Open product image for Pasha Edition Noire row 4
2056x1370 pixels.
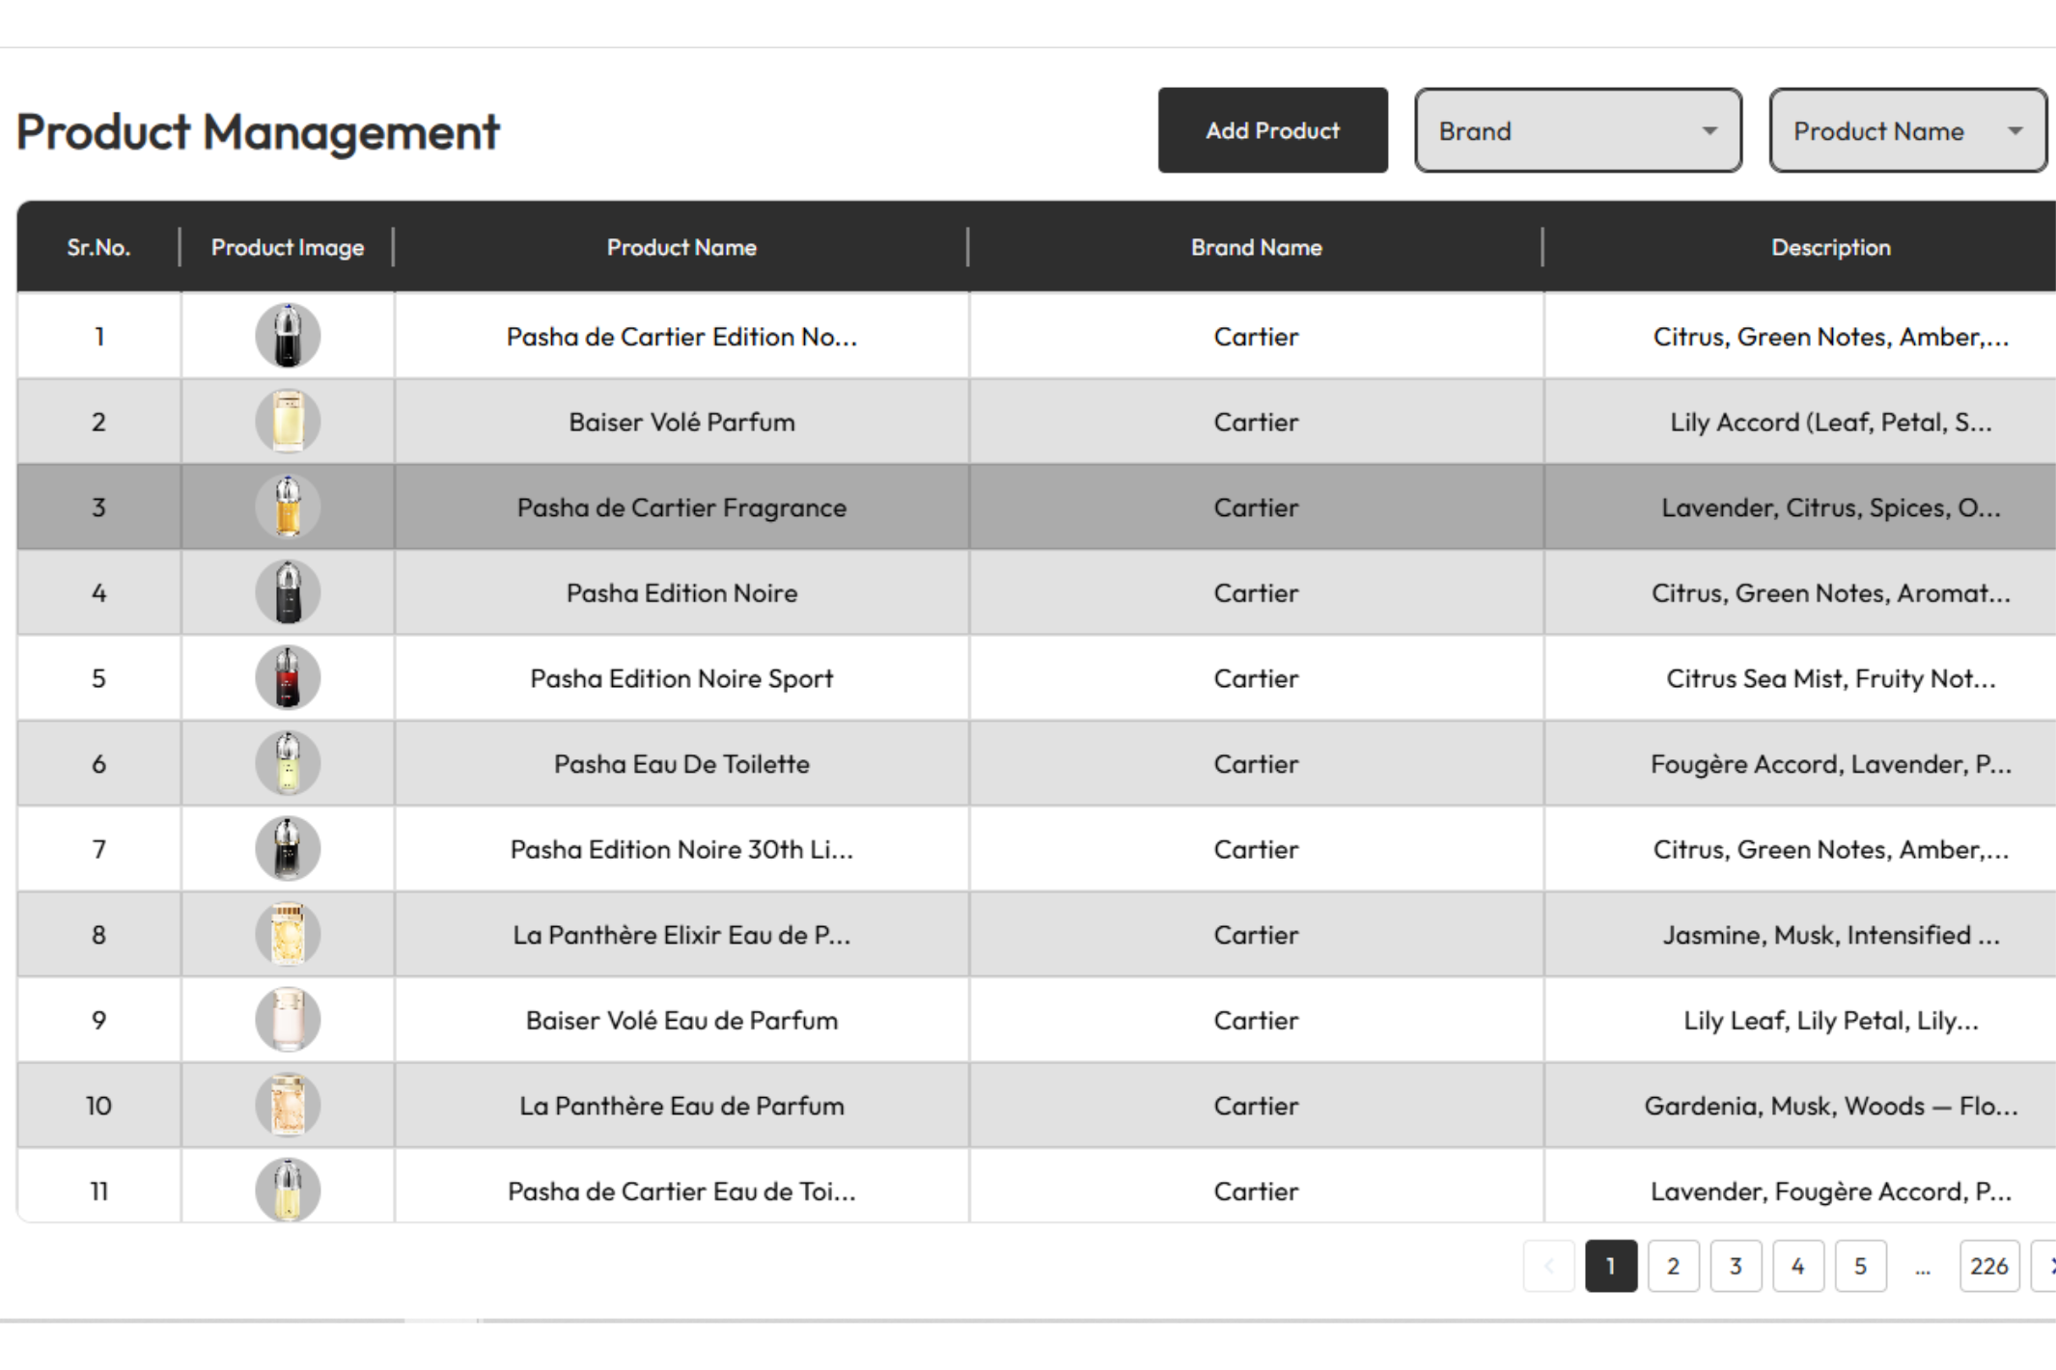tap(288, 592)
